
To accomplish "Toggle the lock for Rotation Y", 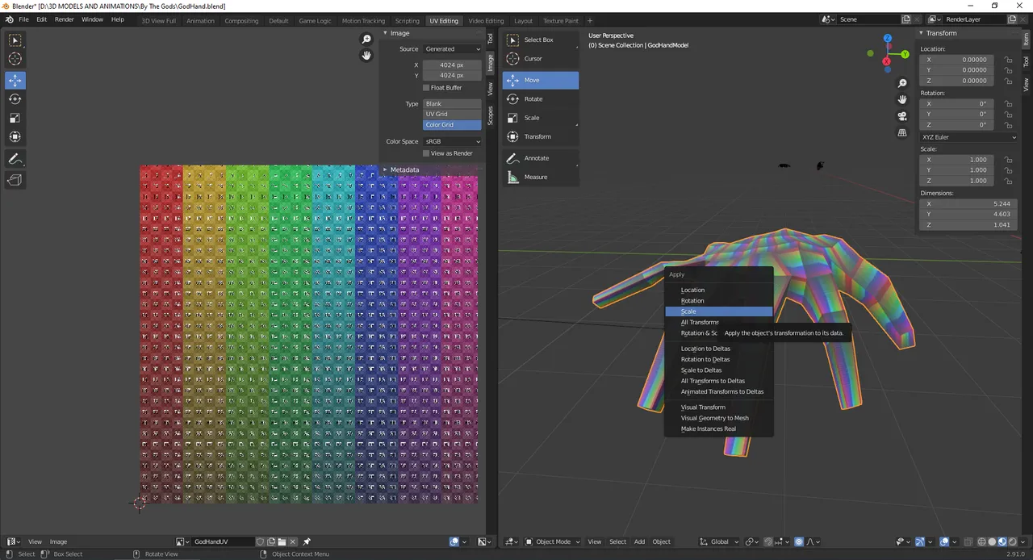I will (x=1008, y=115).
